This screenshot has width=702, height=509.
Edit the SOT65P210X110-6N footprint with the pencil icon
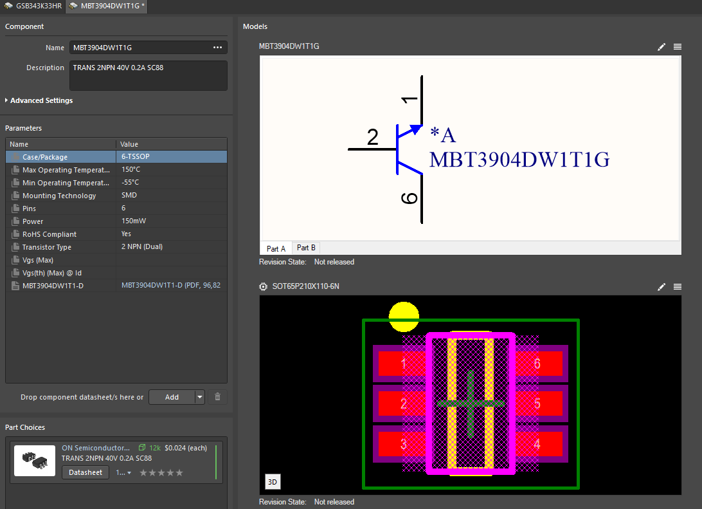pyautogui.click(x=661, y=286)
